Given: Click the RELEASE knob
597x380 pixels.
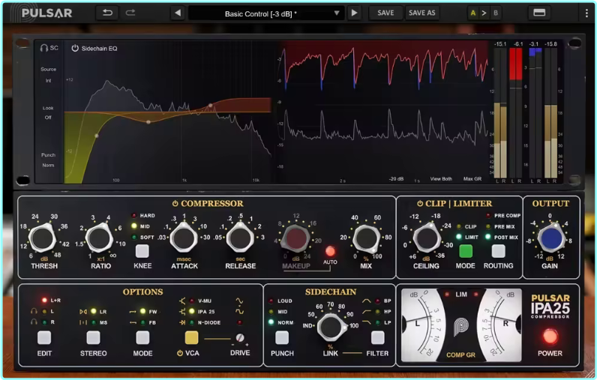Looking at the screenshot, I should point(240,238).
